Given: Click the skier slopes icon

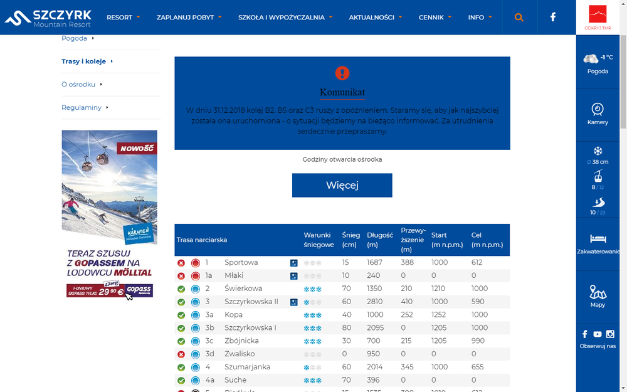Looking at the screenshot, I should 598,202.
